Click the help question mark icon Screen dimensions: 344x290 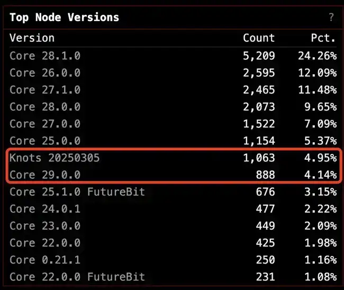[331, 17]
